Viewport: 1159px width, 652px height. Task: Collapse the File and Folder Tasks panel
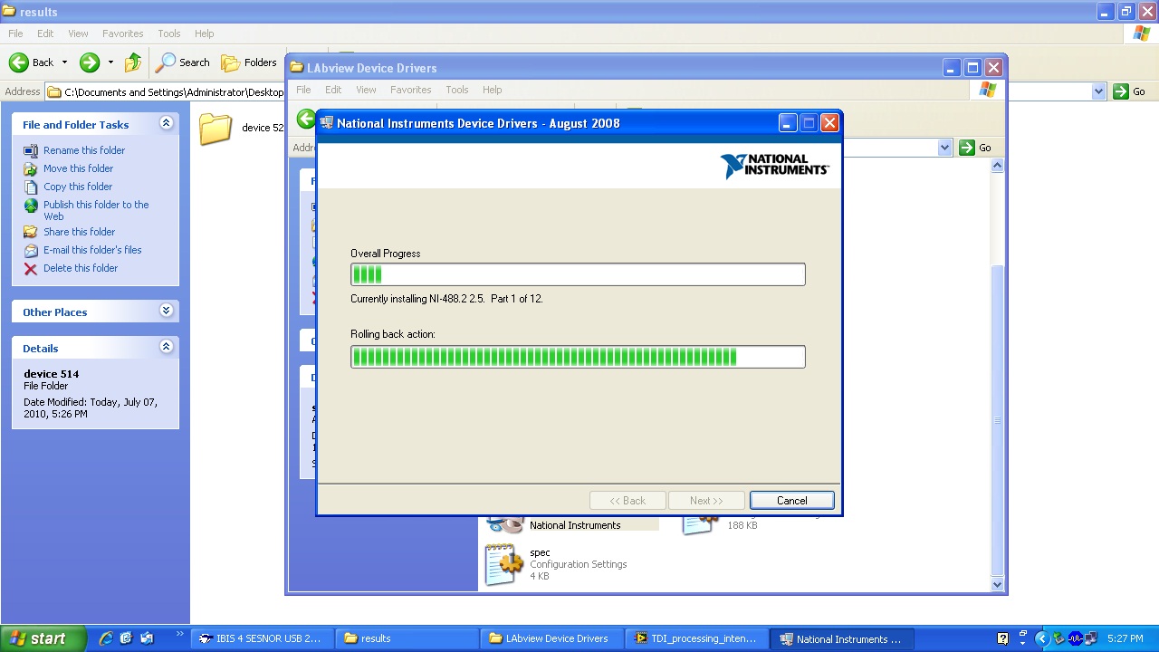(x=166, y=123)
